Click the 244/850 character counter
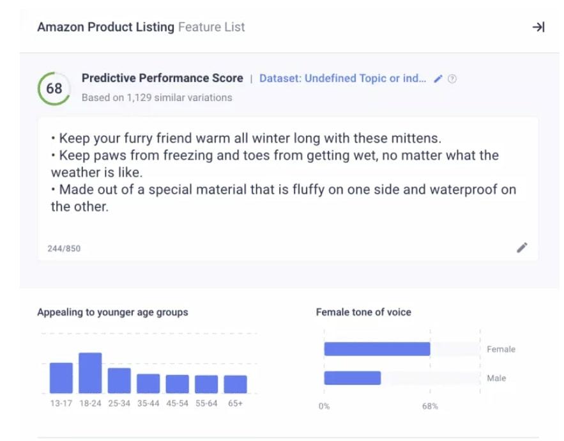The width and height of the screenshot is (564, 441). coord(64,248)
